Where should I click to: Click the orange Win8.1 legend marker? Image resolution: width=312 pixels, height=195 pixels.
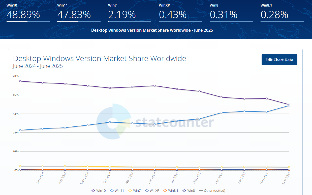165,191
